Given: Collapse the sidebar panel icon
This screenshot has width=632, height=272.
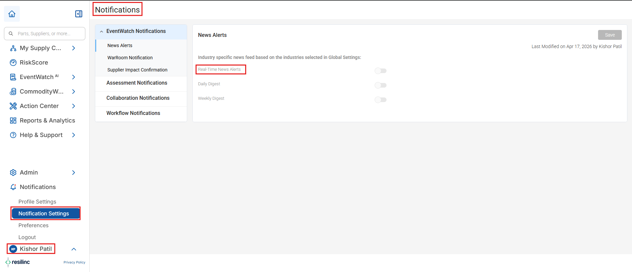Looking at the screenshot, I should (79, 14).
